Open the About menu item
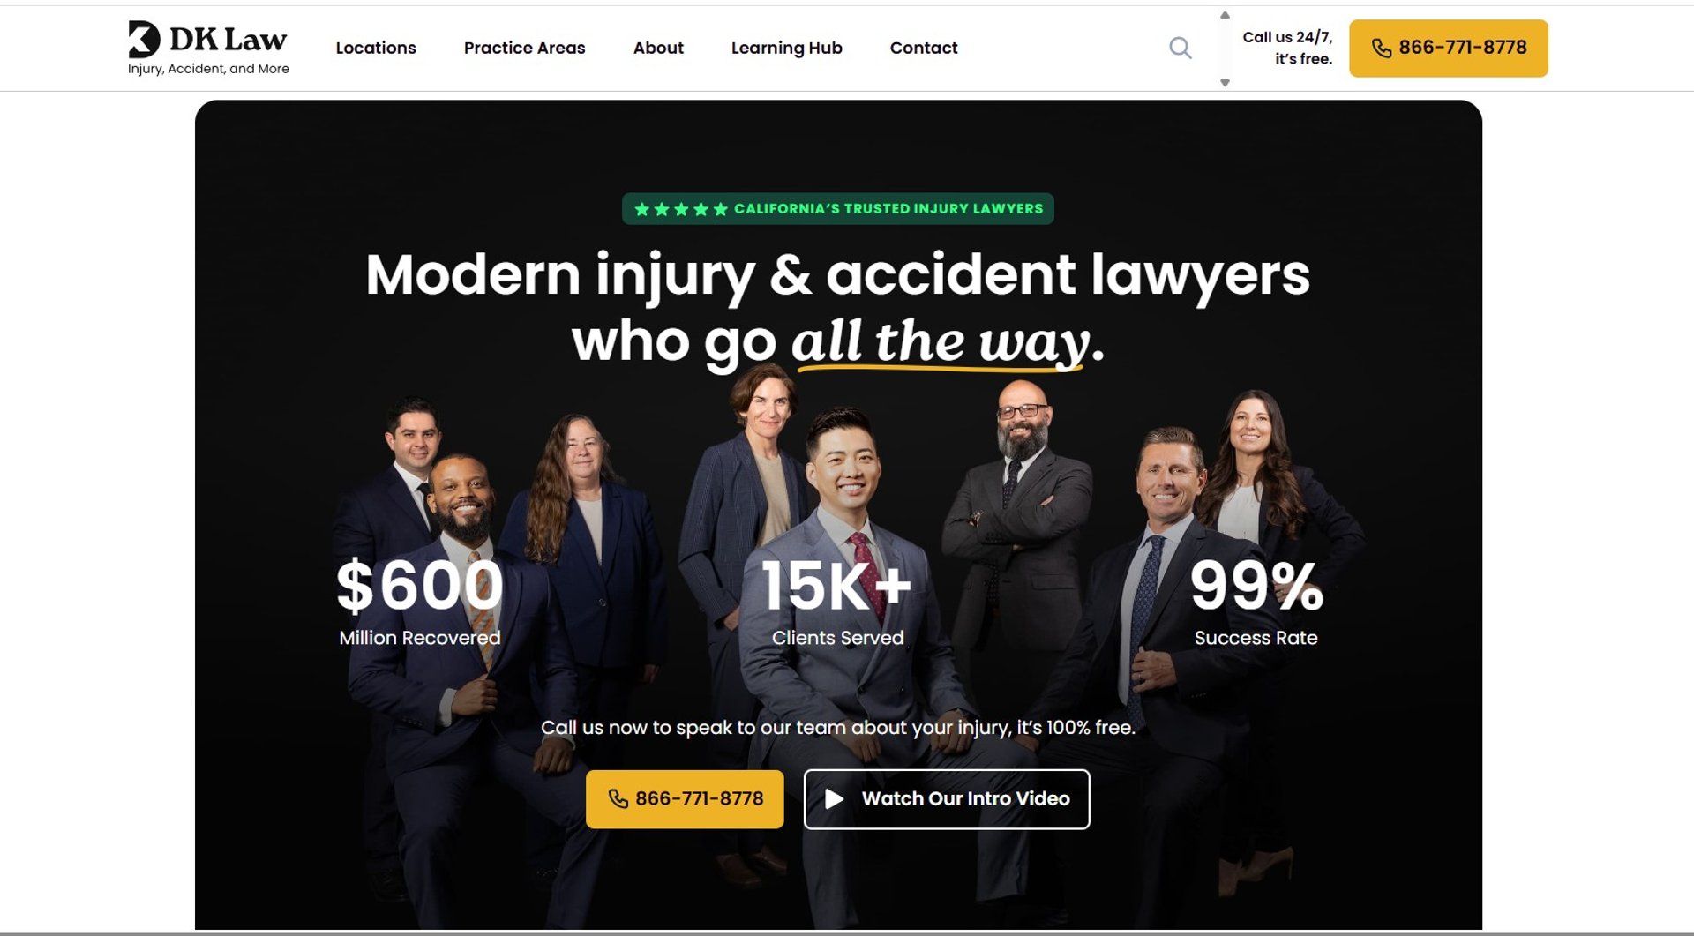The width and height of the screenshot is (1694, 936). (658, 48)
